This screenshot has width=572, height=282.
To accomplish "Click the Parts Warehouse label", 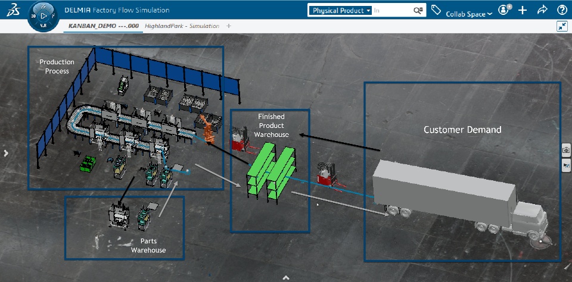I will click(x=148, y=246).
